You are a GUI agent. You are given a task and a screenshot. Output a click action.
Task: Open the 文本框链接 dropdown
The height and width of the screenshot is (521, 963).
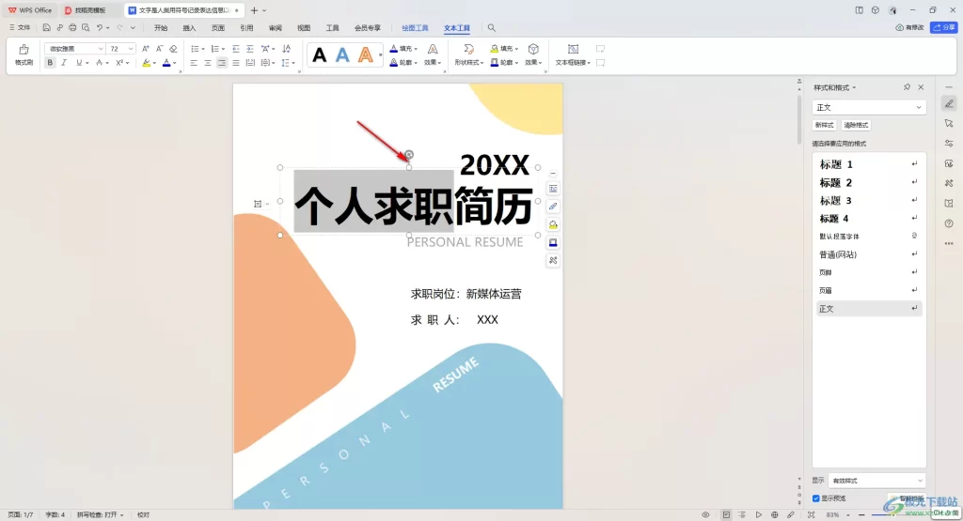click(x=573, y=54)
